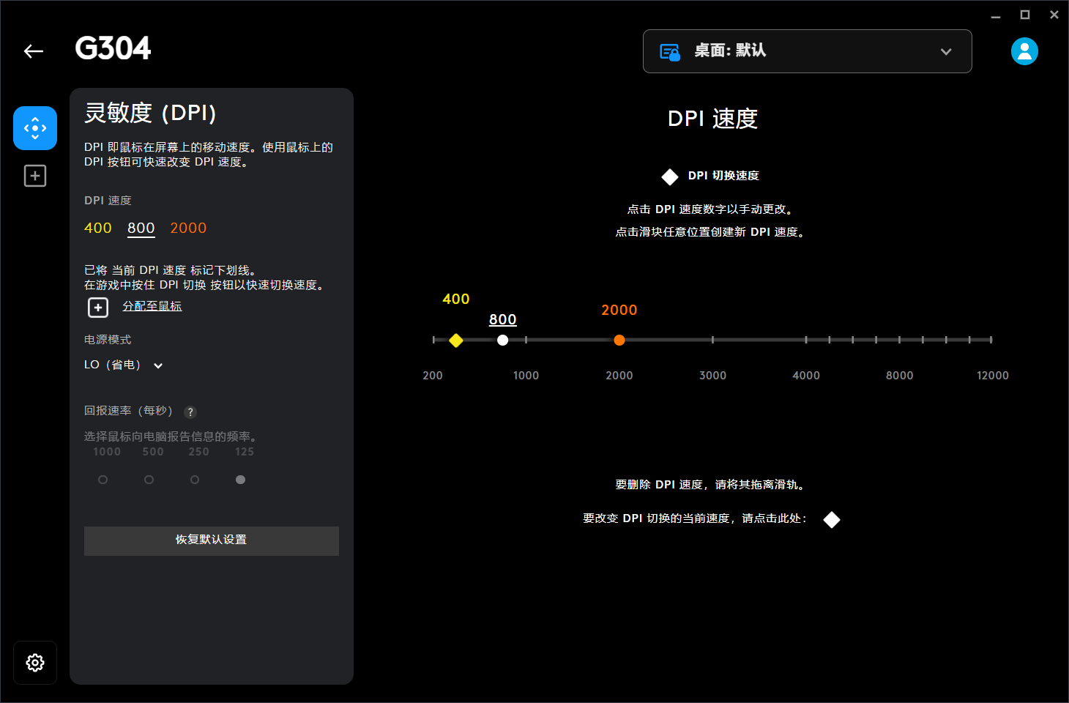Click the question mark help beside 回报速率
The image size is (1069, 703).
click(190, 412)
